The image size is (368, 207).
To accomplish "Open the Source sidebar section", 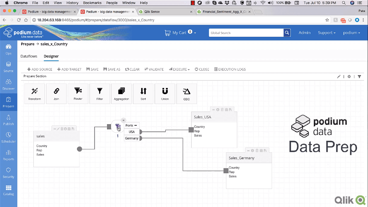I will click(9, 67).
